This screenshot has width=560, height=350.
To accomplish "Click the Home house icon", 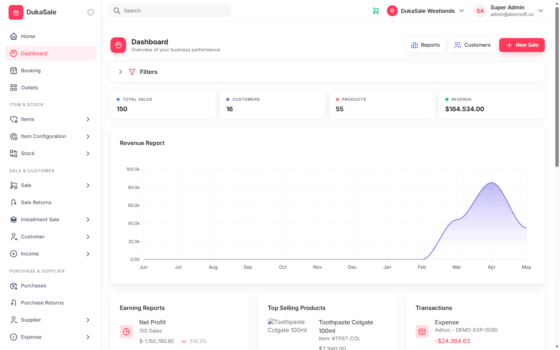I will (x=14, y=36).
